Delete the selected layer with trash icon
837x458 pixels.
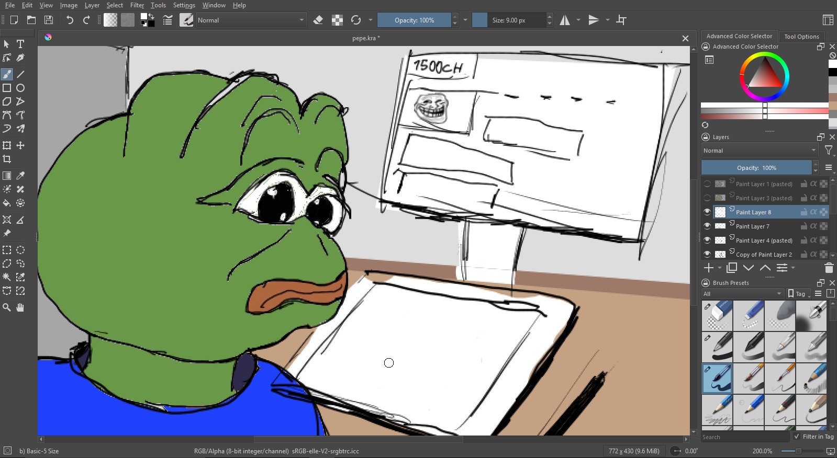click(829, 268)
